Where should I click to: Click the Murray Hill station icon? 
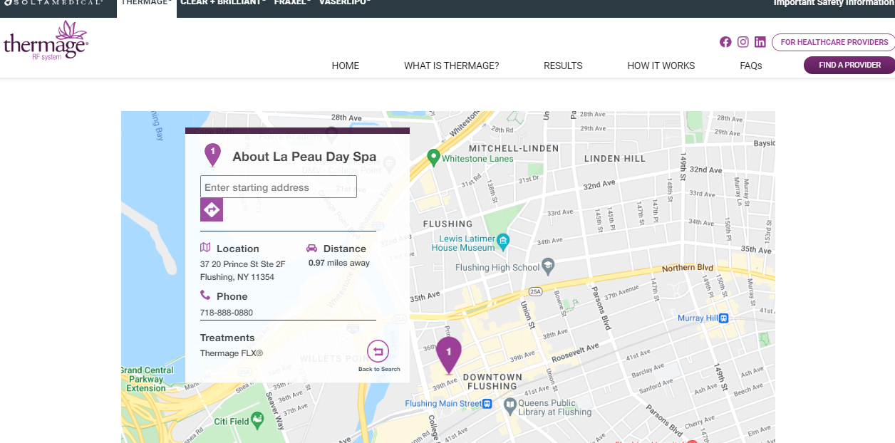724,318
